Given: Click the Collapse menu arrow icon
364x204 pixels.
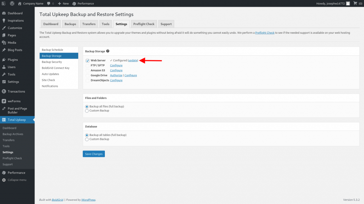Looking at the screenshot, I should 4,180.
